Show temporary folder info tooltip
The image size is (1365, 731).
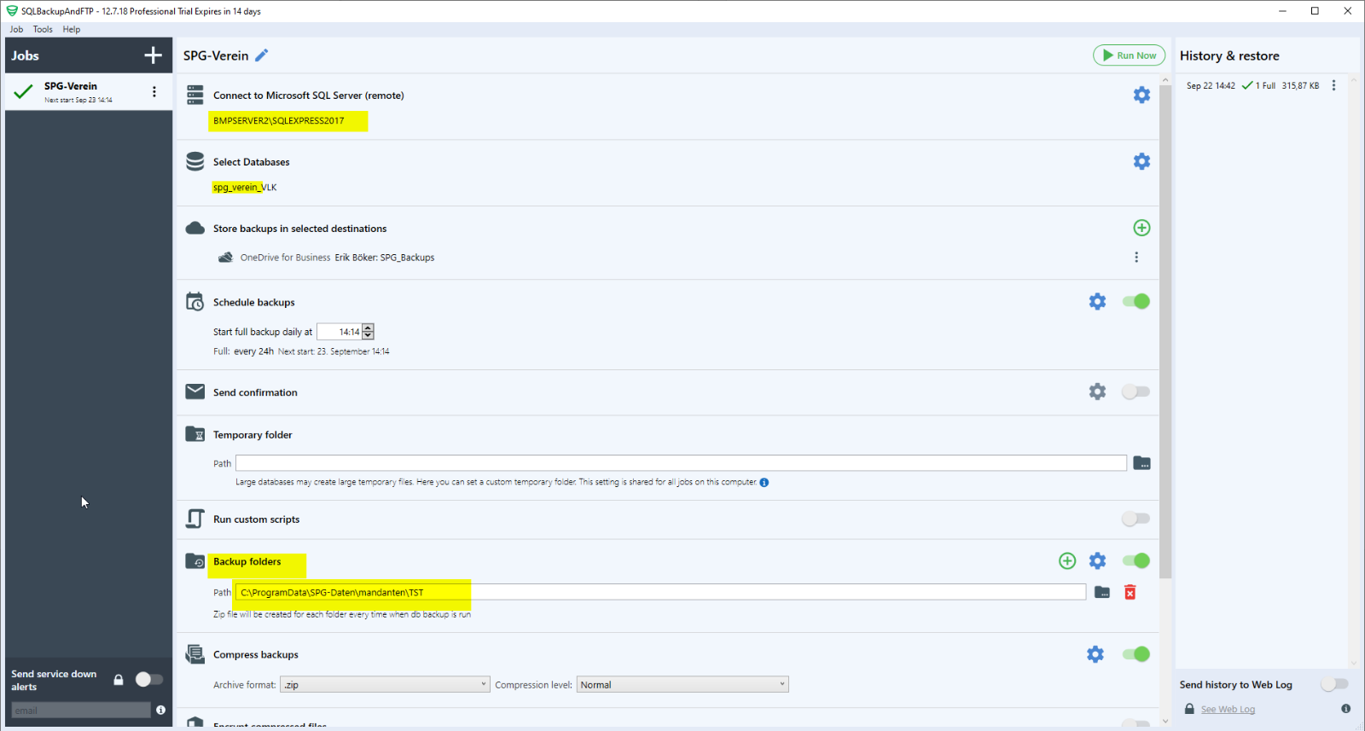pyautogui.click(x=764, y=482)
